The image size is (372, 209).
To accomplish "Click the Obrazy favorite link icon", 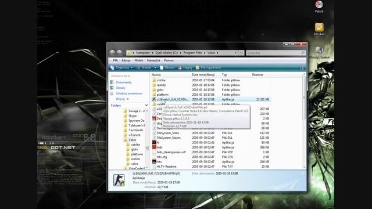I will (x=112, y=88).
